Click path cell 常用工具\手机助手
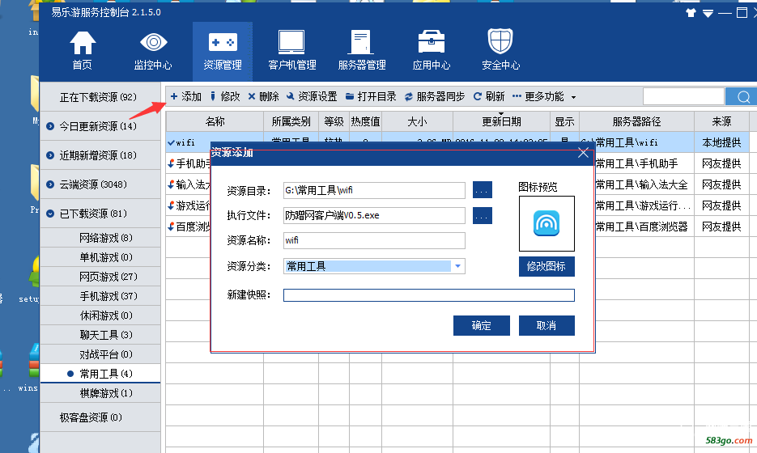Viewport: 757px width, 453px height. tap(636, 163)
